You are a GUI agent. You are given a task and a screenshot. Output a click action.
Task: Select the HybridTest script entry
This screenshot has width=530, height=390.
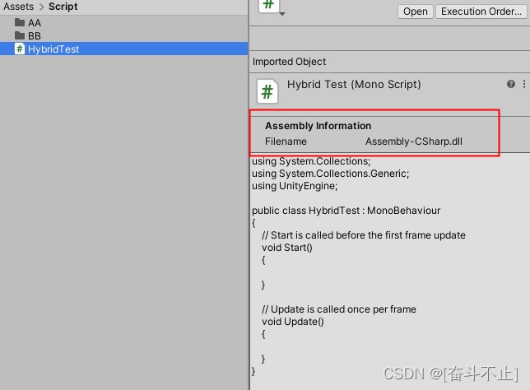coord(53,49)
